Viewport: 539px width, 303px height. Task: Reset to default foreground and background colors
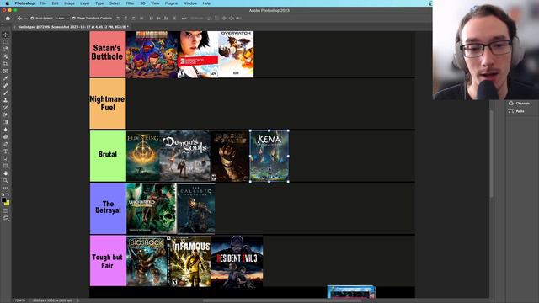3,194
